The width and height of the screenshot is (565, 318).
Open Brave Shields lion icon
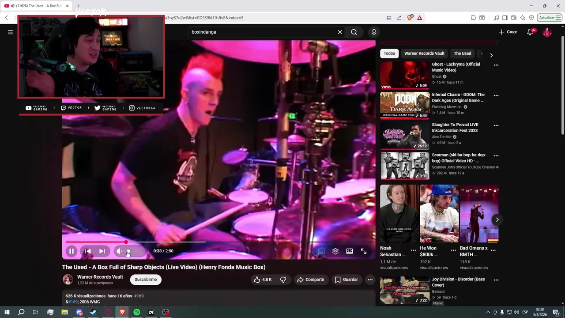(410, 18)
